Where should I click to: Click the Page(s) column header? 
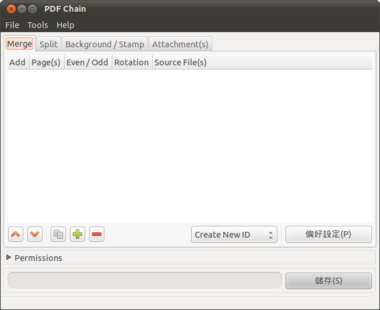(x=46, y=62)
